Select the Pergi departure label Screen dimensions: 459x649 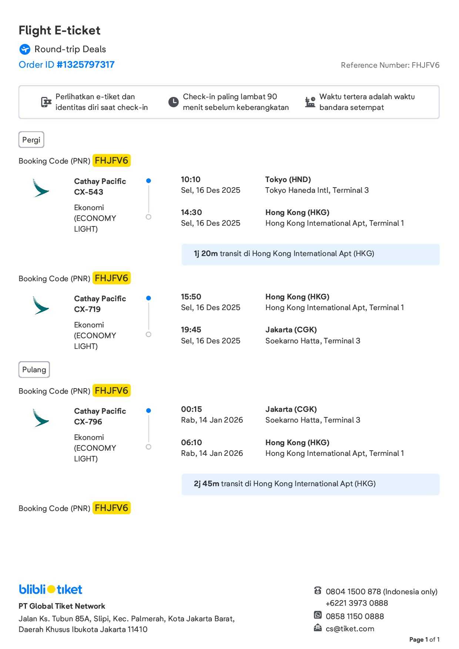coord(31,140)
